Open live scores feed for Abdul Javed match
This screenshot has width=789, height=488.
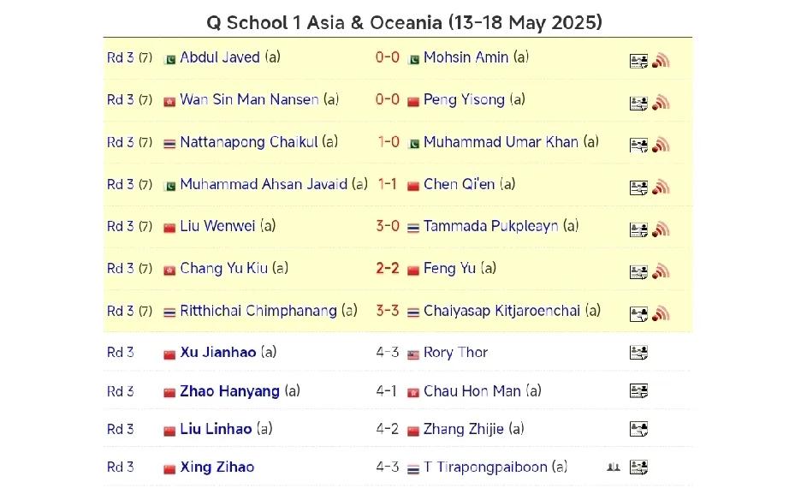tap(661, 61)
